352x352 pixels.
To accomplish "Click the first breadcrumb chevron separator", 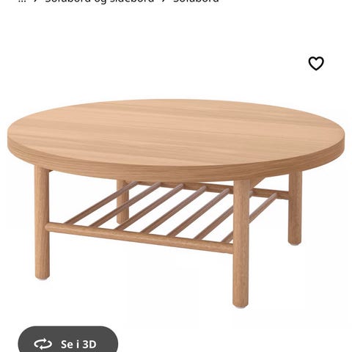I will (x=36, y=1).
